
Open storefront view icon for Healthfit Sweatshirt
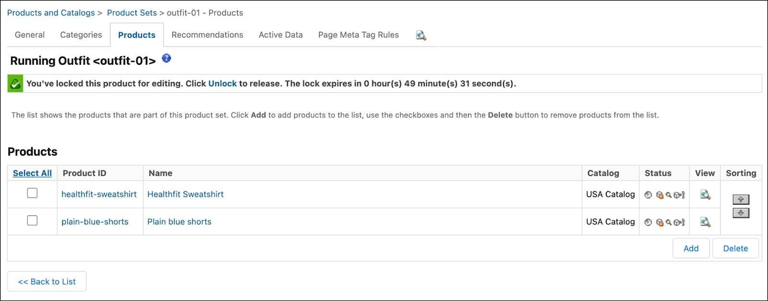tap(705, 195)
